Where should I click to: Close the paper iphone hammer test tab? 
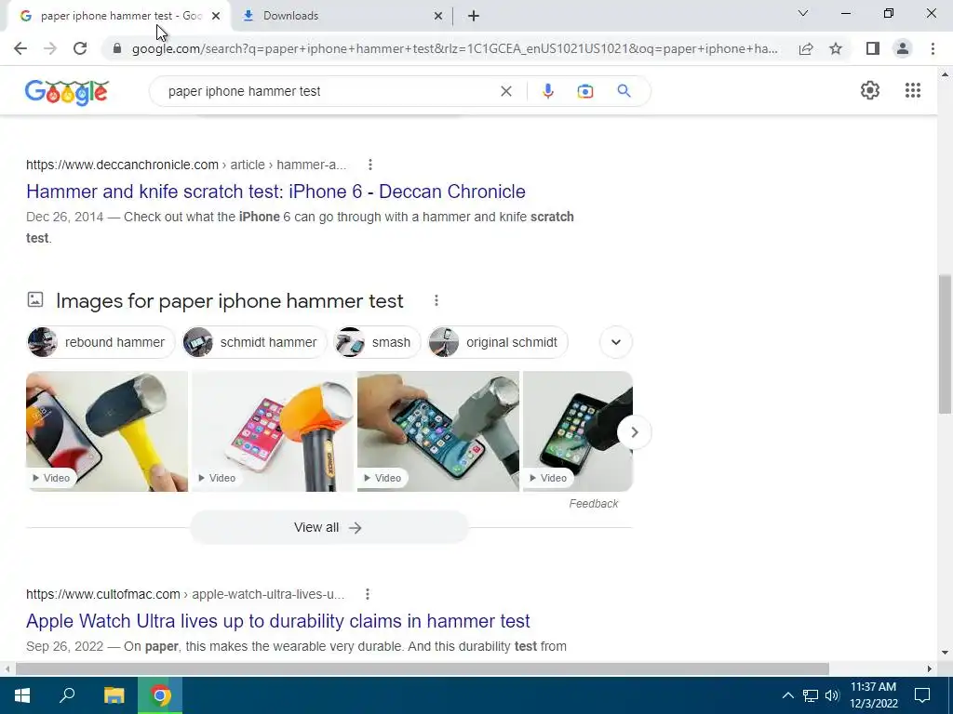tap(216, 17)
